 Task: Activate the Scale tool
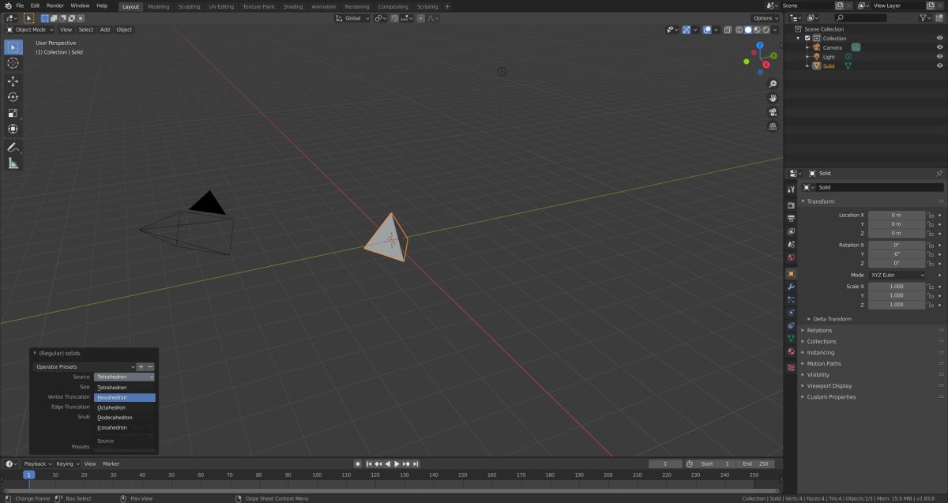pyautogui.click(x=13, y=113)
